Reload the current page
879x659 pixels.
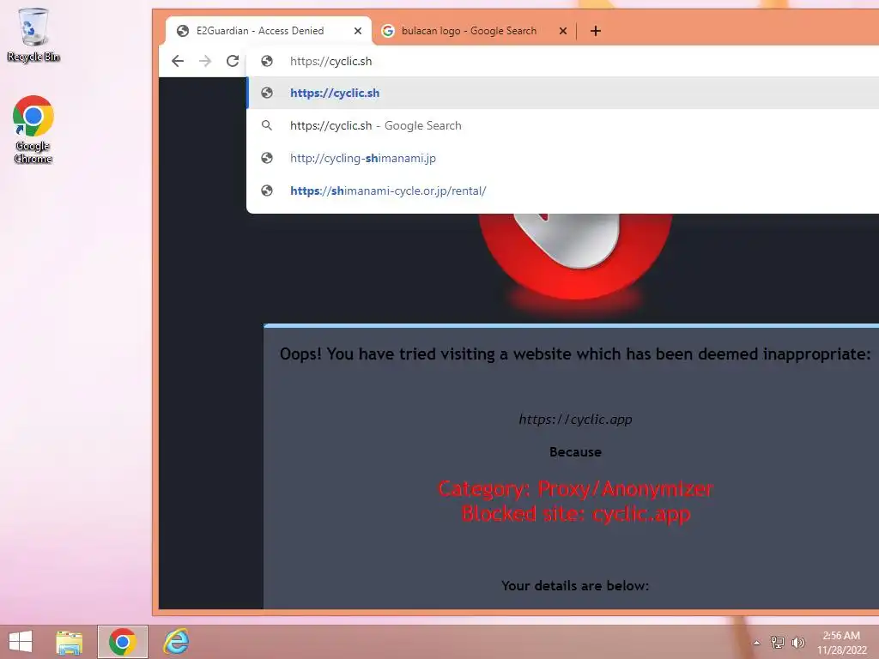[233, 61]
